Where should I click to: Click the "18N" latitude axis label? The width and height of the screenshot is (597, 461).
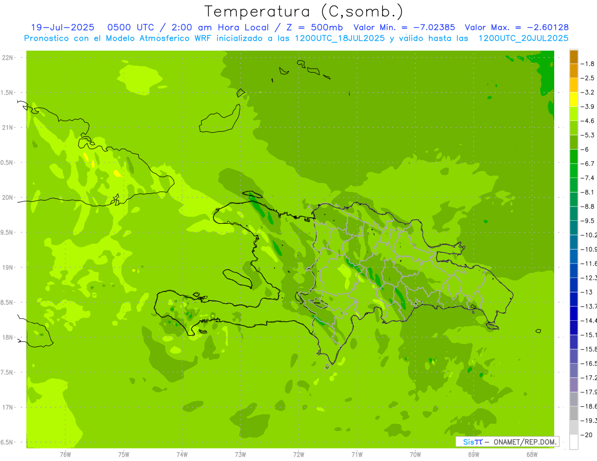(x=8, y=338)
